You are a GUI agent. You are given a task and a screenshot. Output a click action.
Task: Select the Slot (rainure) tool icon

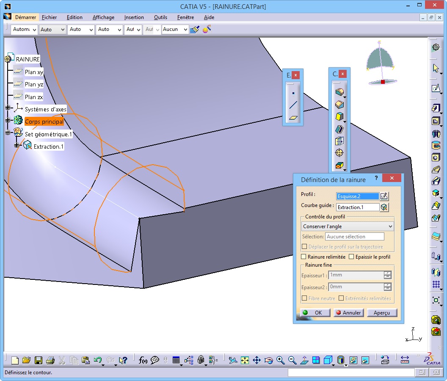[x=436, y=181]
